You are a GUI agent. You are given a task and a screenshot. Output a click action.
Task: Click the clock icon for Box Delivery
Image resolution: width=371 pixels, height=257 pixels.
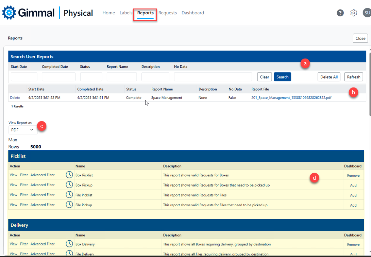point(69,244)
